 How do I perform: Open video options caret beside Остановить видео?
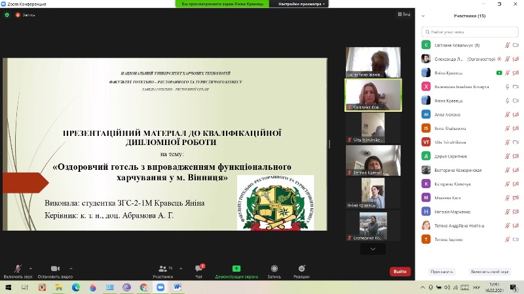click(x=71, y=269)
